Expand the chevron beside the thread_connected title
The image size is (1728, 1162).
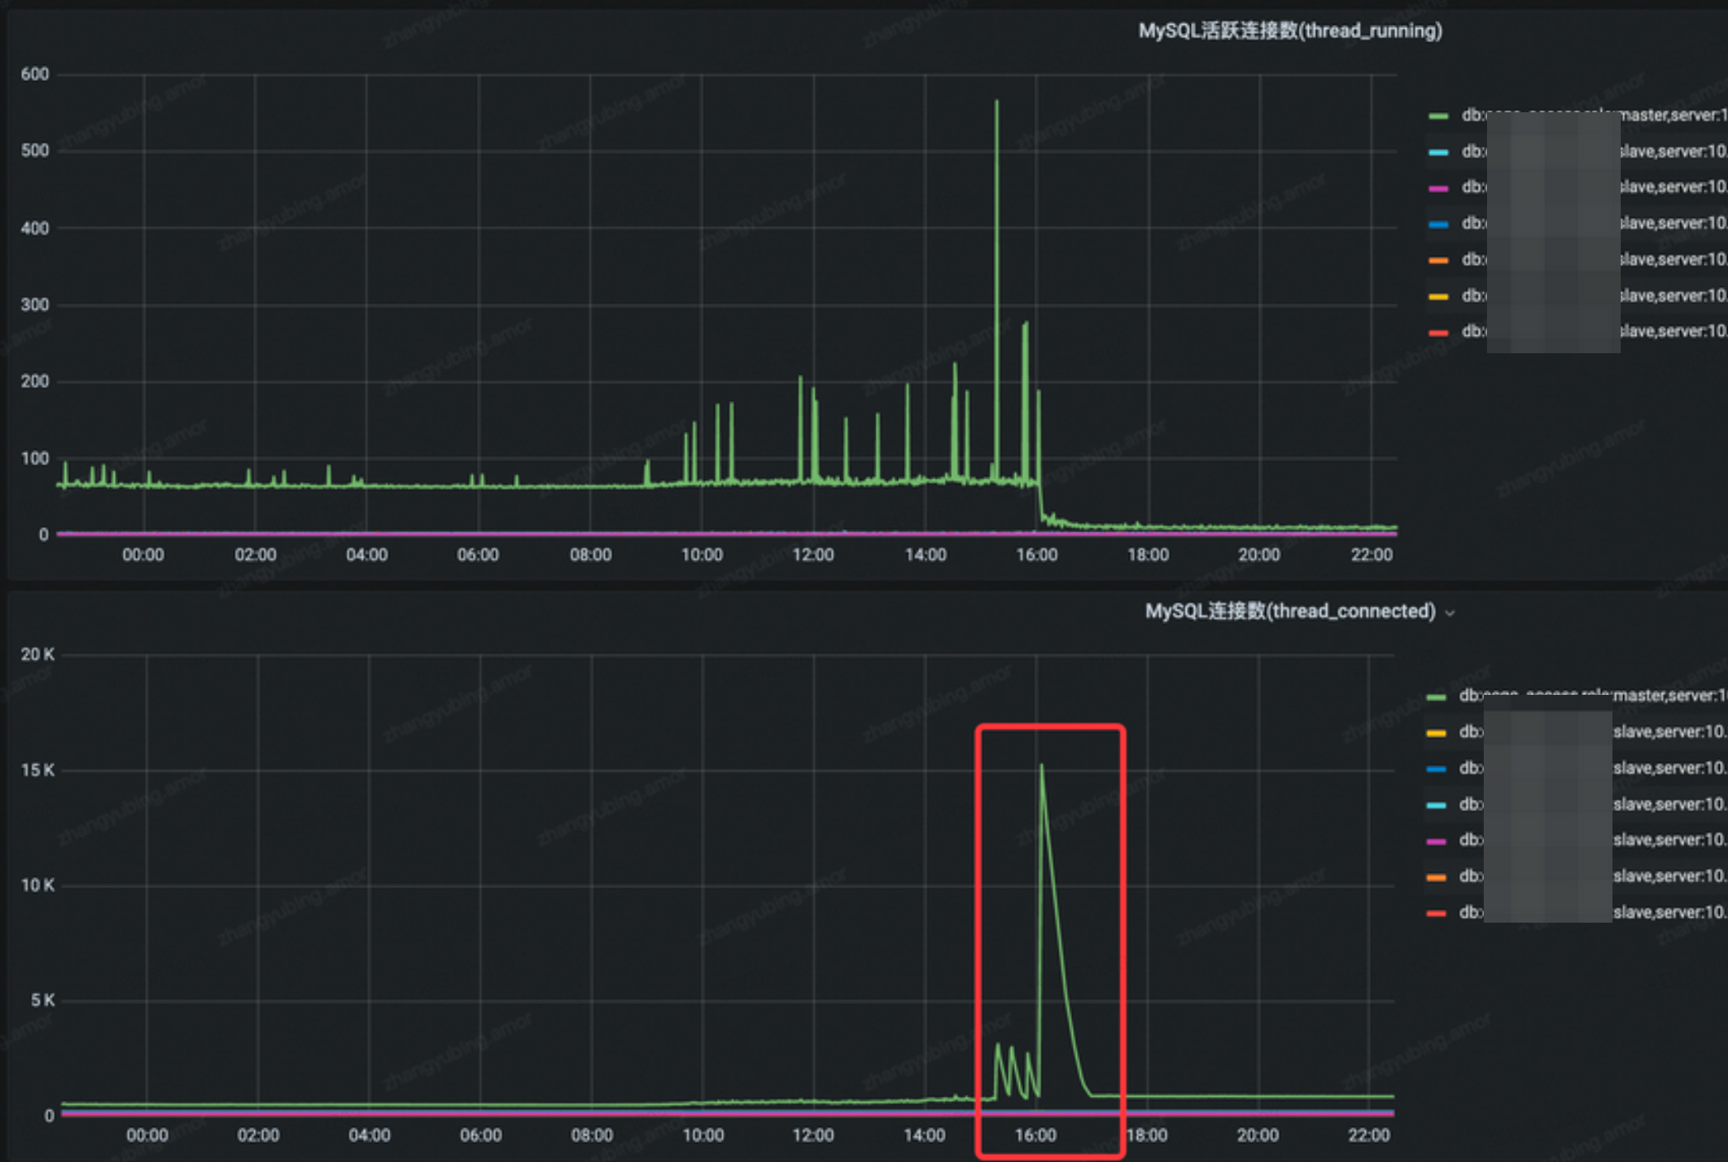tap(1450, 613)
